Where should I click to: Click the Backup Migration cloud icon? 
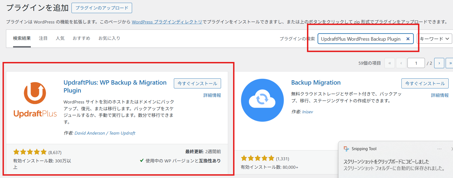262,100
